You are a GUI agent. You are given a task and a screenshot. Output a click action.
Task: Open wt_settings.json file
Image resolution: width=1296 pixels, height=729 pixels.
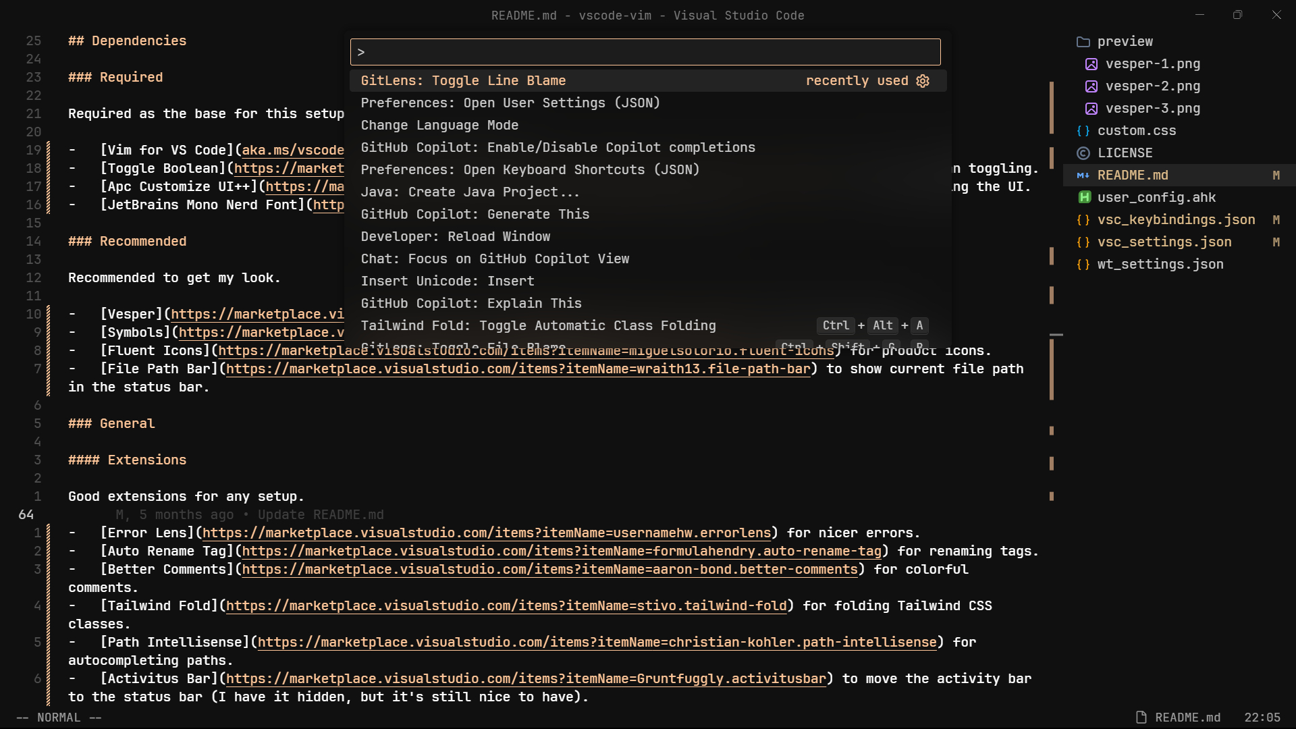click(x=1180, y=265)
